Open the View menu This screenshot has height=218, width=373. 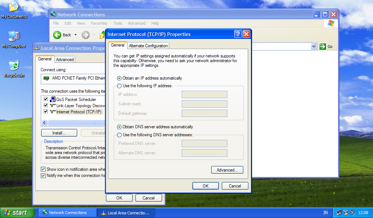coord(81,23)
